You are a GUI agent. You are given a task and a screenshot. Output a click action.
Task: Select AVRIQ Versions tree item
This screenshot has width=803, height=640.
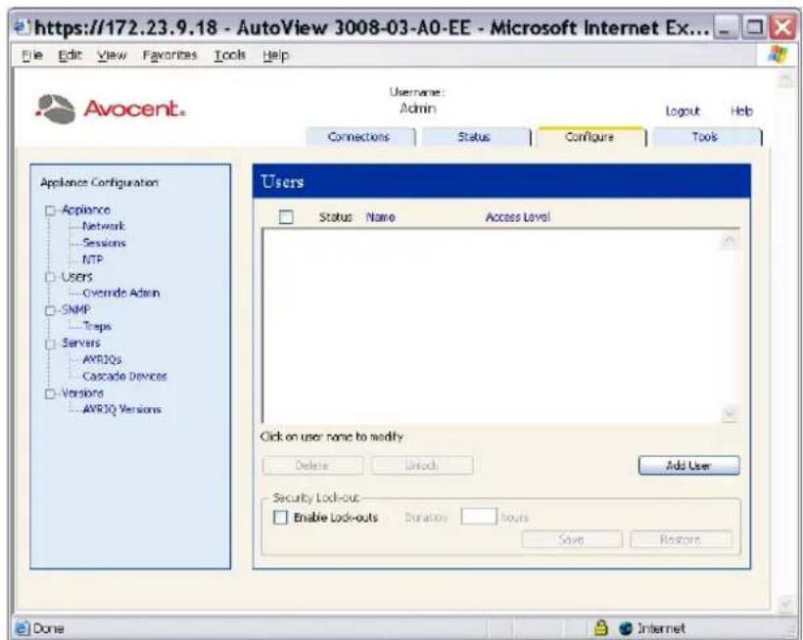pyautogui.click(x=121, y=410)
